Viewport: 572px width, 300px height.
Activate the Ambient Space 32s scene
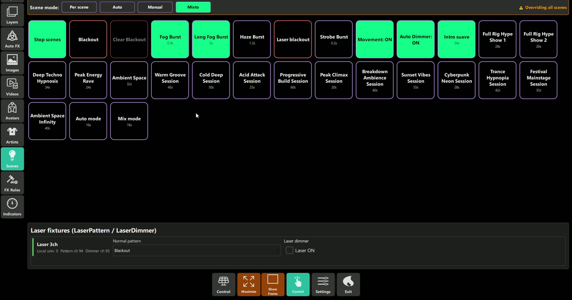[129, 80]
